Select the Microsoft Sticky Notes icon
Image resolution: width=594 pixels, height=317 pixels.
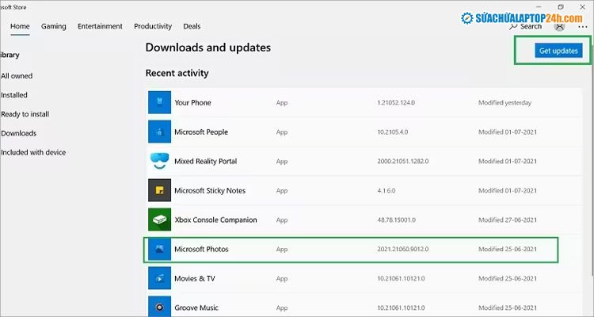[x=159, y=190]
